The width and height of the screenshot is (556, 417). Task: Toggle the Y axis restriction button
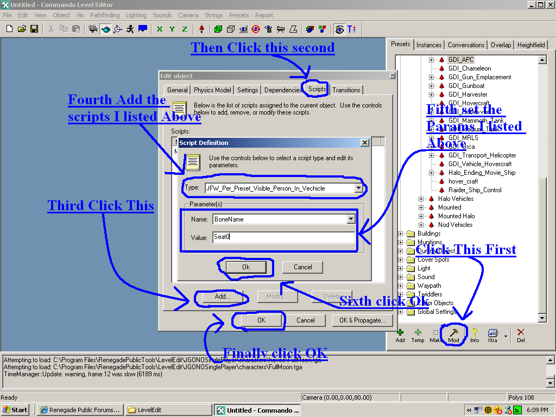click(x=172, y=29)
